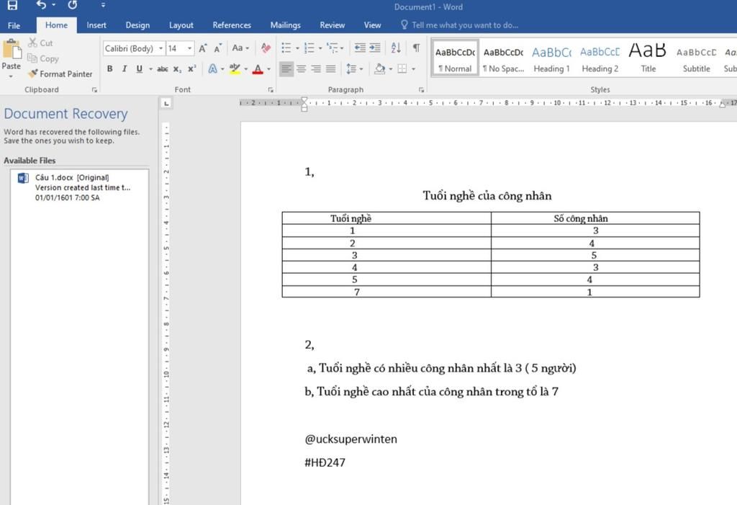Open the Paragraph dialog launcher
The height and width of the screenshot is (505, 737).
click(422, 89)
